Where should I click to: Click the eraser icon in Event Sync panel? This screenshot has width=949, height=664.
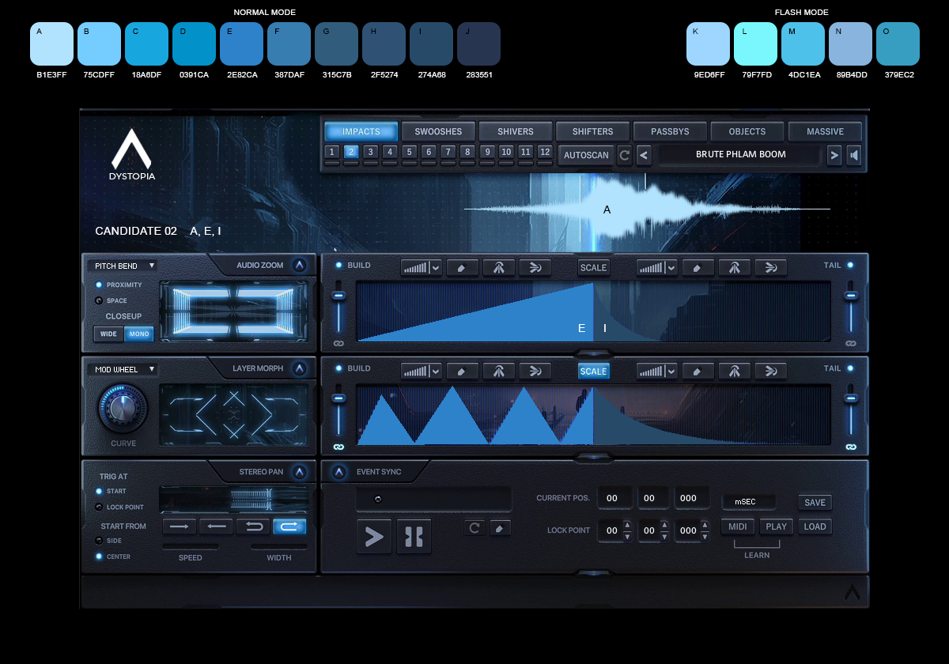[500, 527]
